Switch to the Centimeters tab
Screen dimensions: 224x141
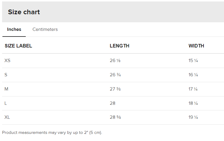pyautogui.click(x=45, y=29)
